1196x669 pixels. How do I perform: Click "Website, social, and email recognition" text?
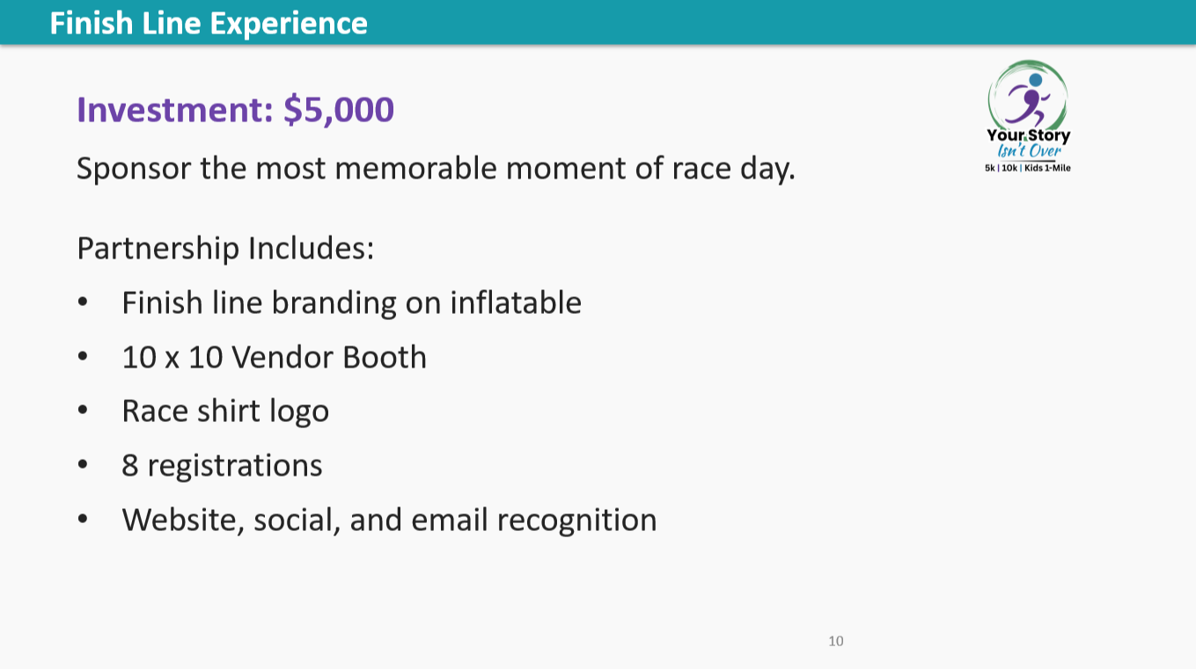pos(389,520)
